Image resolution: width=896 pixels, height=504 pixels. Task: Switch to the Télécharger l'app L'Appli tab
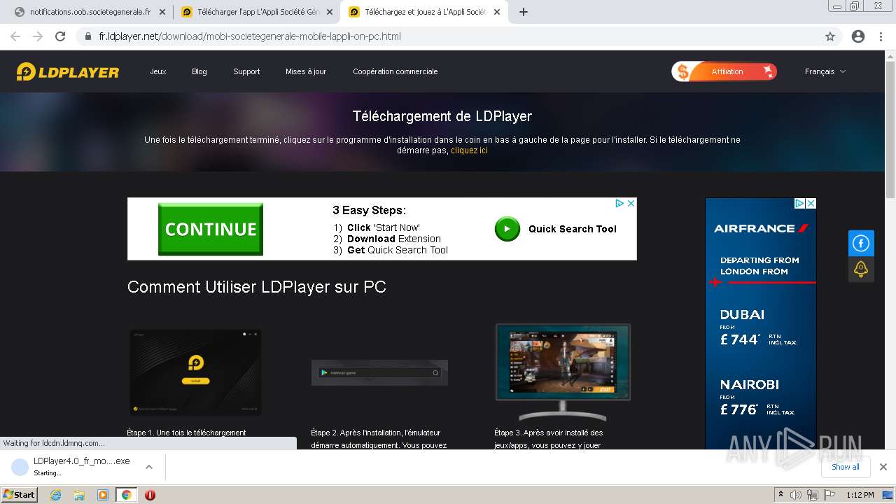pyautogui.click(x=256, y=12)
